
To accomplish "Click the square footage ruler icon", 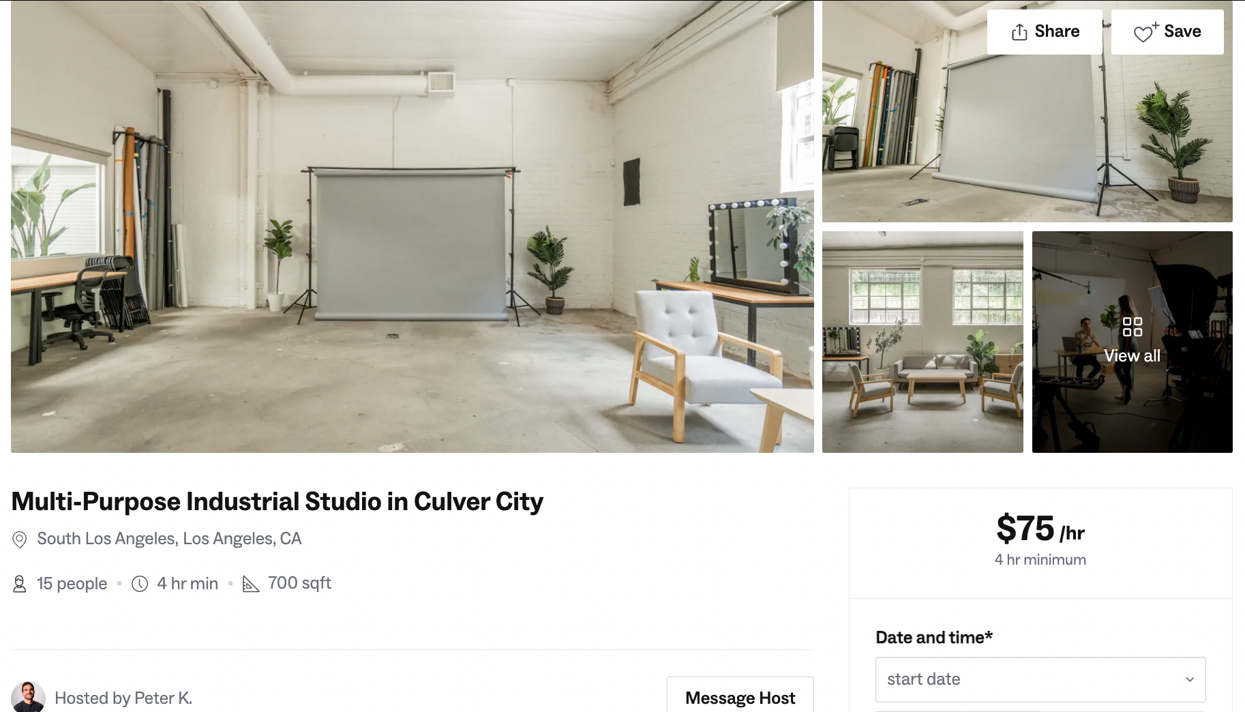I will pos(251,584).
